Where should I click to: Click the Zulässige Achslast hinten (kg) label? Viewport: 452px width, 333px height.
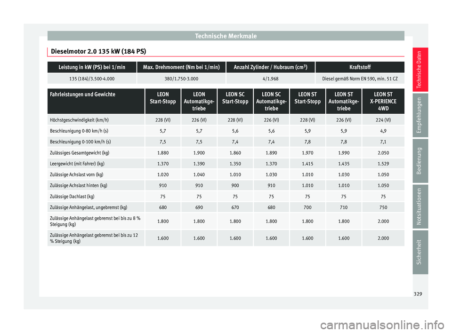coord(79,185)
